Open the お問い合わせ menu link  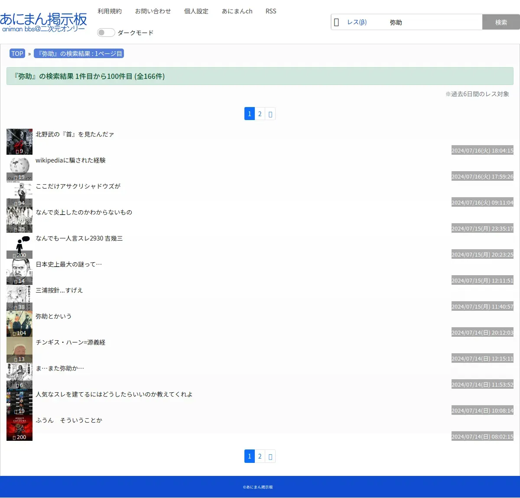coord(153,11)
